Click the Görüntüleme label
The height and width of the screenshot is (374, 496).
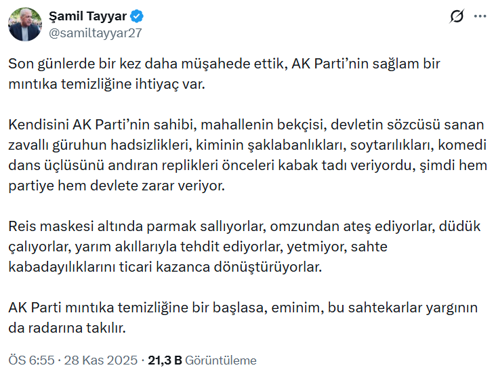click(221, 360)
